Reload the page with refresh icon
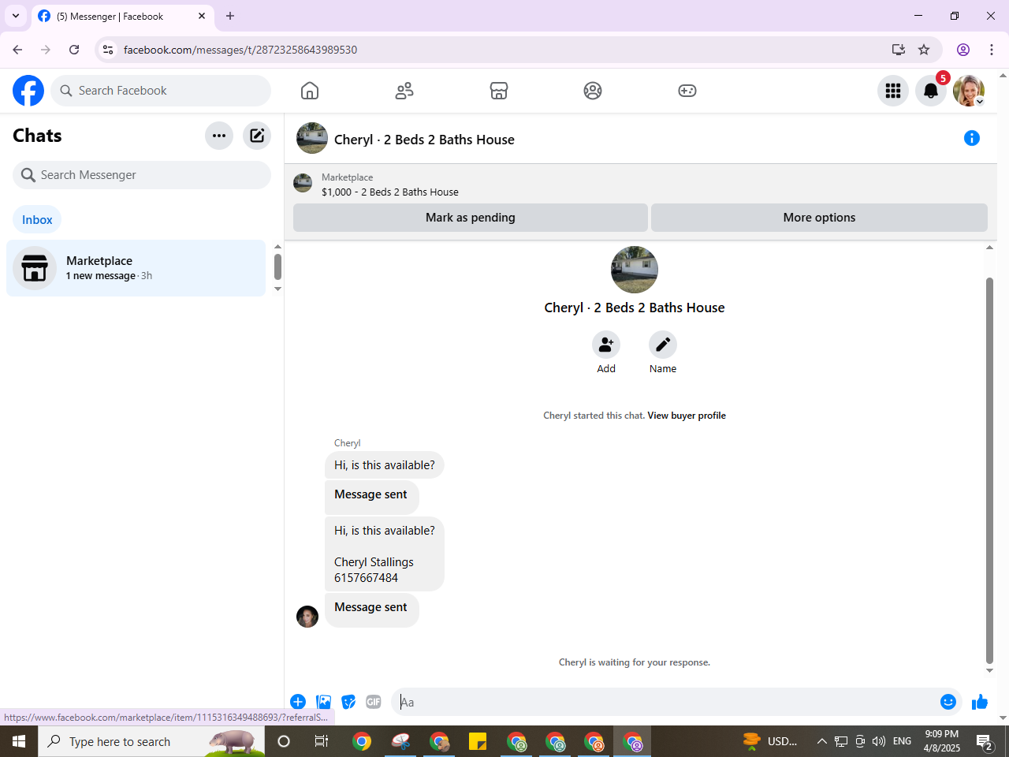Viewport: 1009px width, 757px height. click(x=74, y=50)
